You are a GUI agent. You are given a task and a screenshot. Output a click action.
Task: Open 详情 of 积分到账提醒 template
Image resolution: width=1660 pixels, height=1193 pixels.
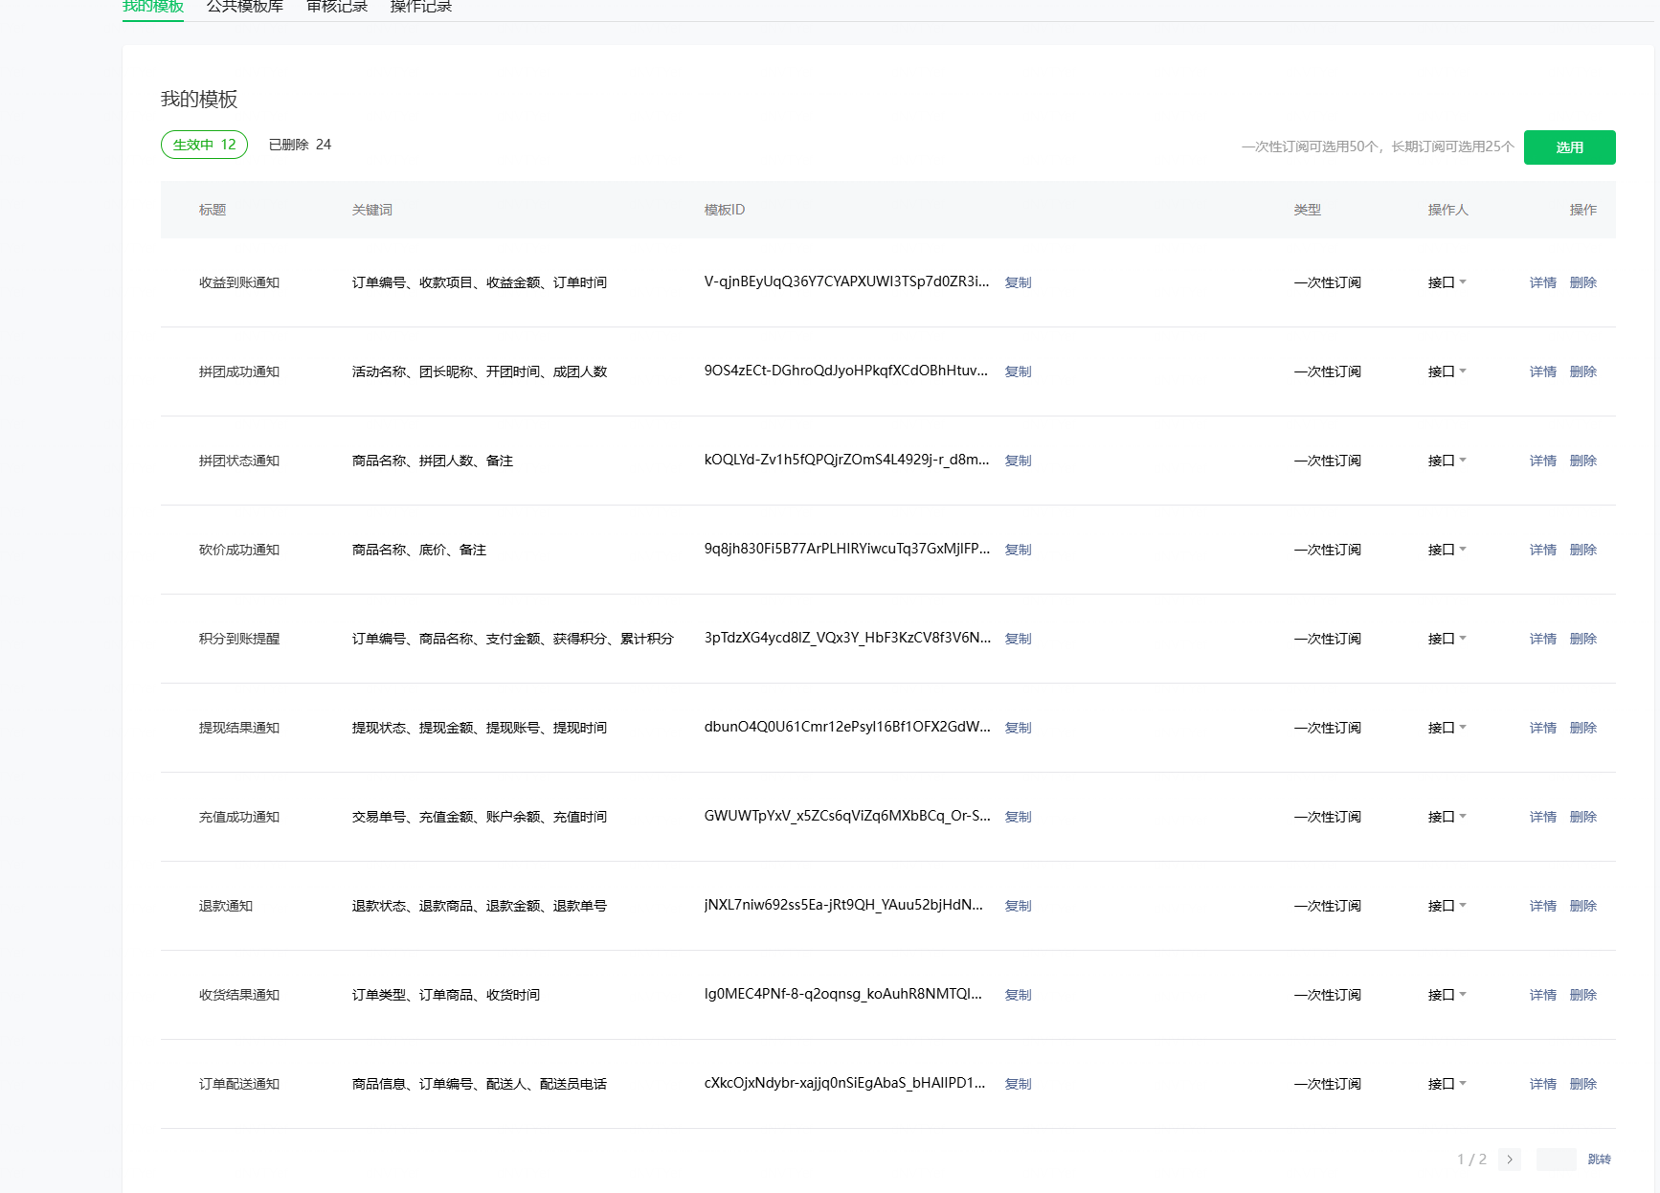(1542, 639)
